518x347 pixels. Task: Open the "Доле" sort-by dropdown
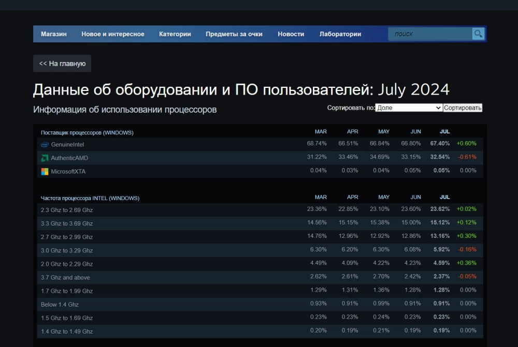point(409,108)
